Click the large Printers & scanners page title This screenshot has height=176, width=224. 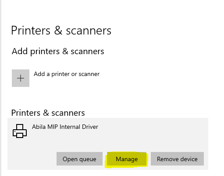point(61,31)
